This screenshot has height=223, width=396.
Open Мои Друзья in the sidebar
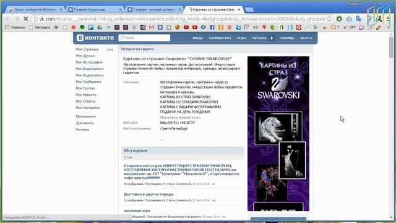85,56
